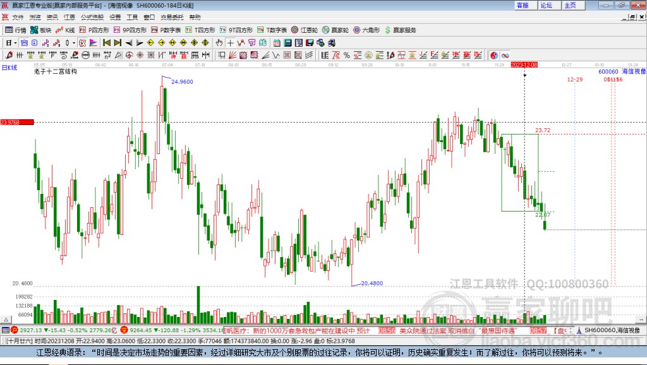Open 赢家服务 with dollar icon

(x=400, y=30)
